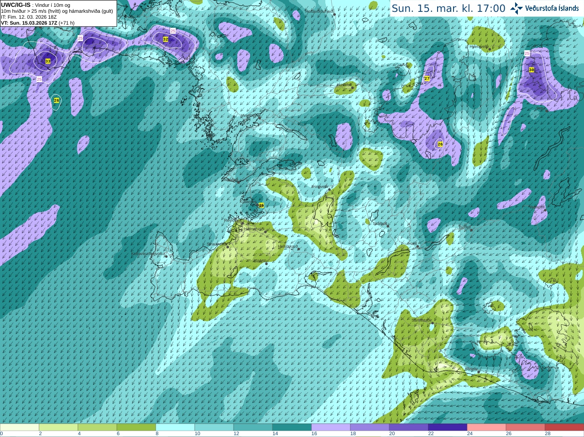Click the violet 20–22 m/s legend swatch

pyautogui.click(x=409, y=427)
